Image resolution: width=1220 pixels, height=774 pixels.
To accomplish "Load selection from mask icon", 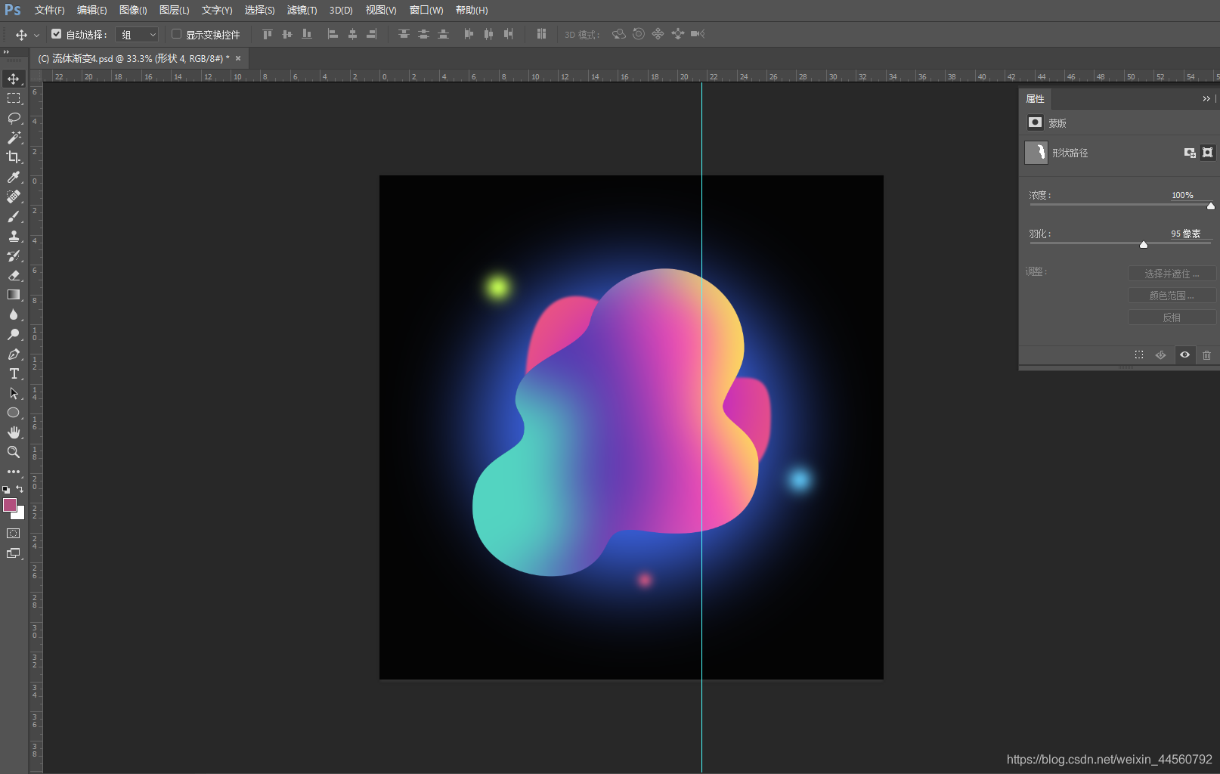I will (x=1139, y=355).
